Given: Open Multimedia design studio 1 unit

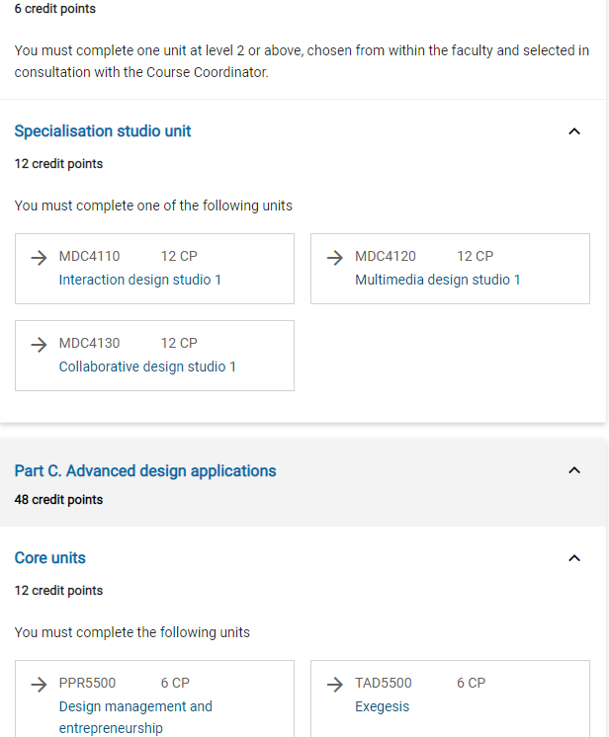Looking at the screenshot, I should (x=438, y=280).
